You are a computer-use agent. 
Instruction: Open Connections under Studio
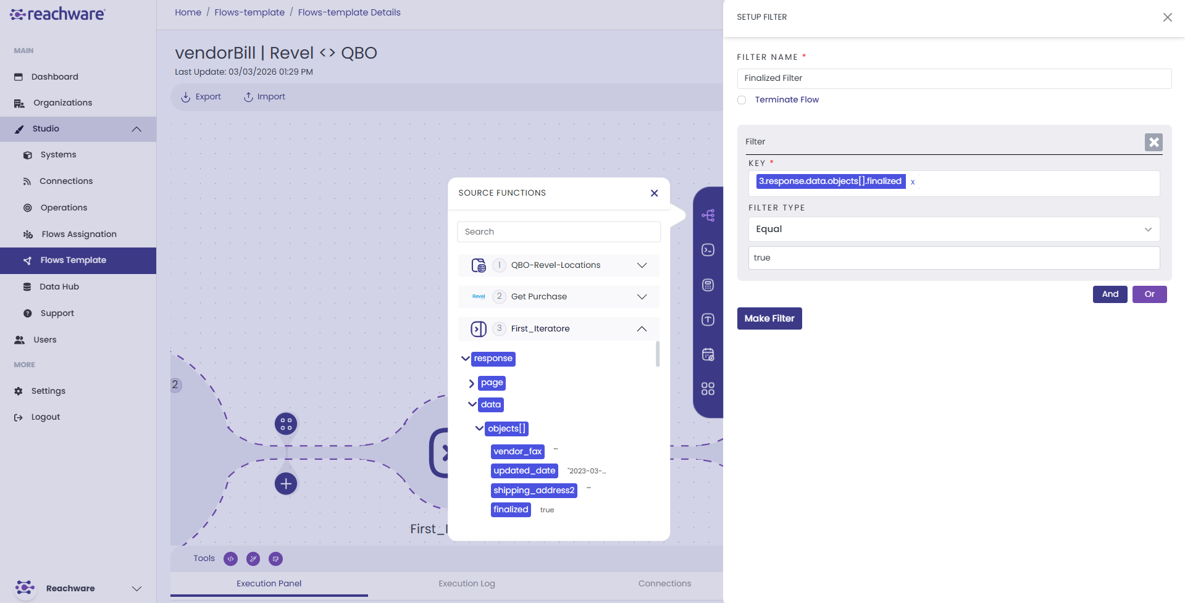click(65, 181)
